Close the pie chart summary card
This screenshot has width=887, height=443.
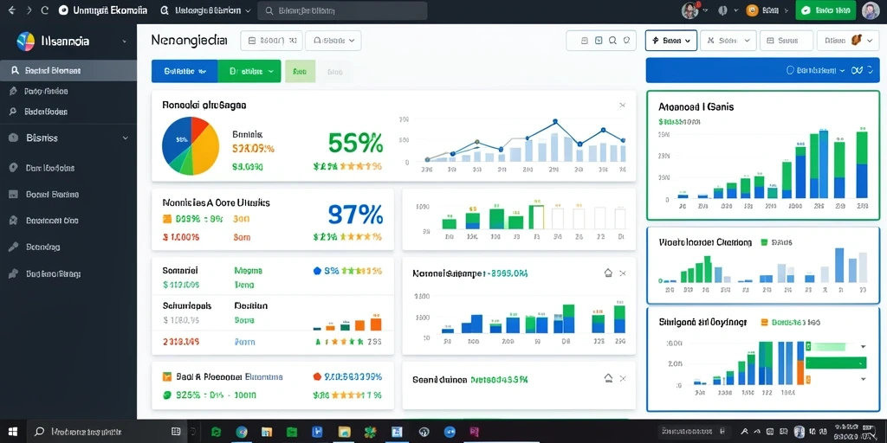pos(622,105)
